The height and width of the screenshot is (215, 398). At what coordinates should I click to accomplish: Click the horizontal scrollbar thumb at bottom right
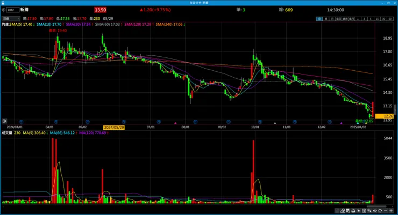tap(377, 206)
